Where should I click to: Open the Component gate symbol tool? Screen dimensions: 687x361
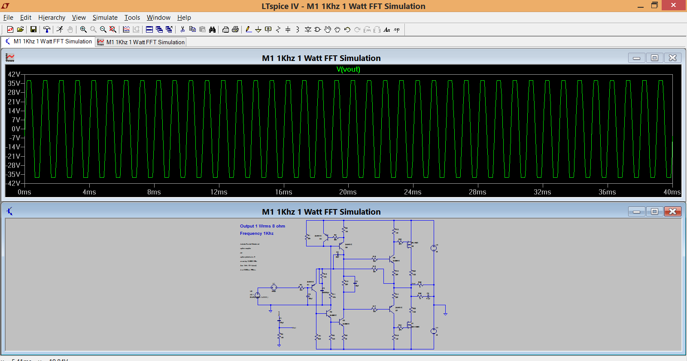(318, 29)
